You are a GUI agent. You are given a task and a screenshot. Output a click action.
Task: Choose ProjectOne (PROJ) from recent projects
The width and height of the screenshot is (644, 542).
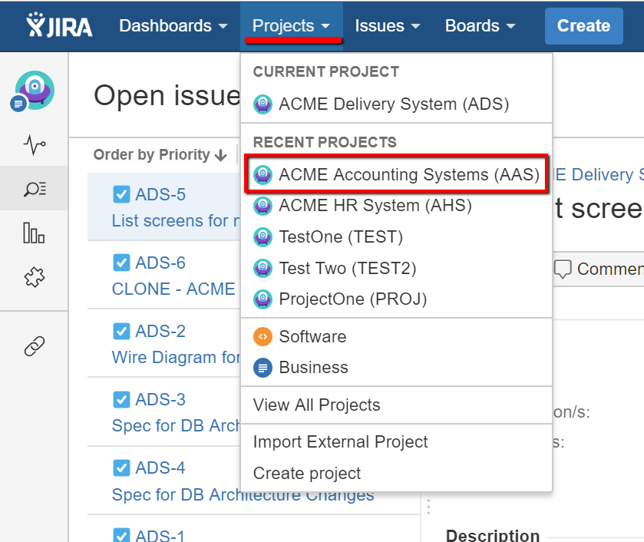click(x=396, y=299)
